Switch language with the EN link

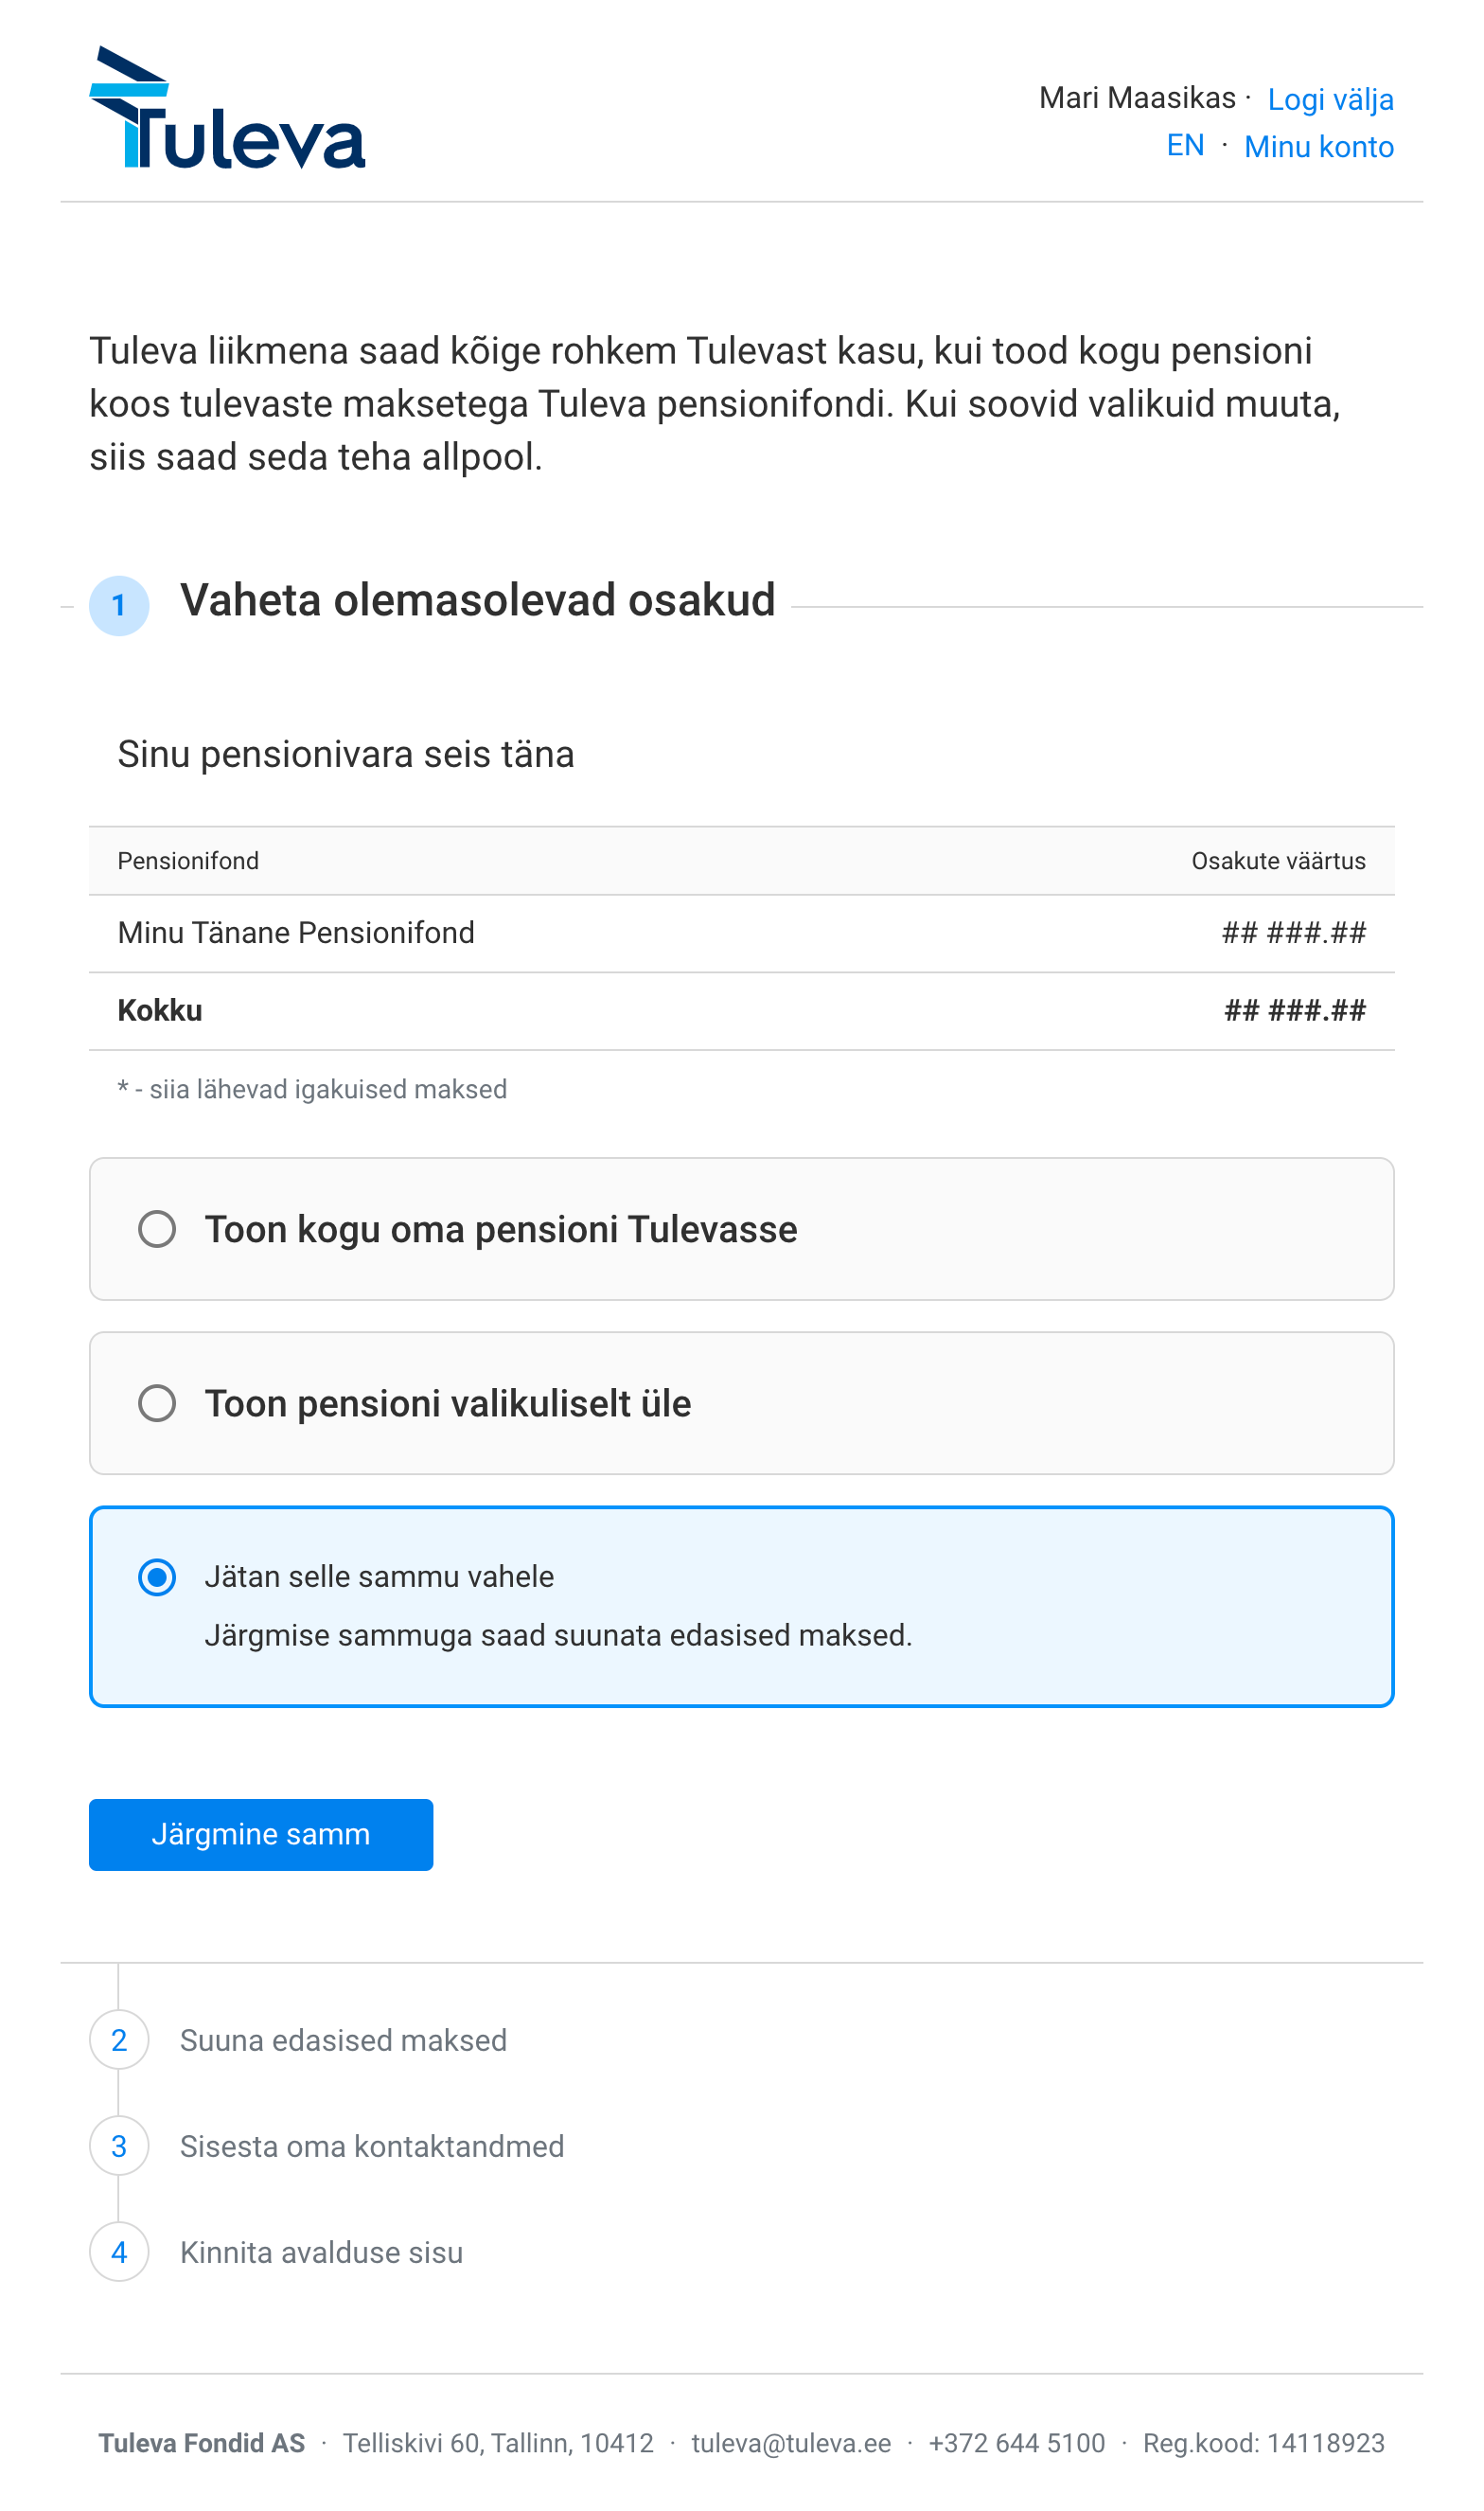pos(1185,146)
